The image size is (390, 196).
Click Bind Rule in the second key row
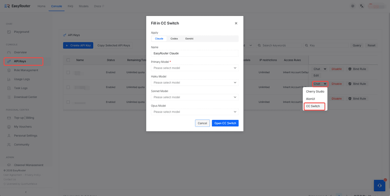click(357, 84)
